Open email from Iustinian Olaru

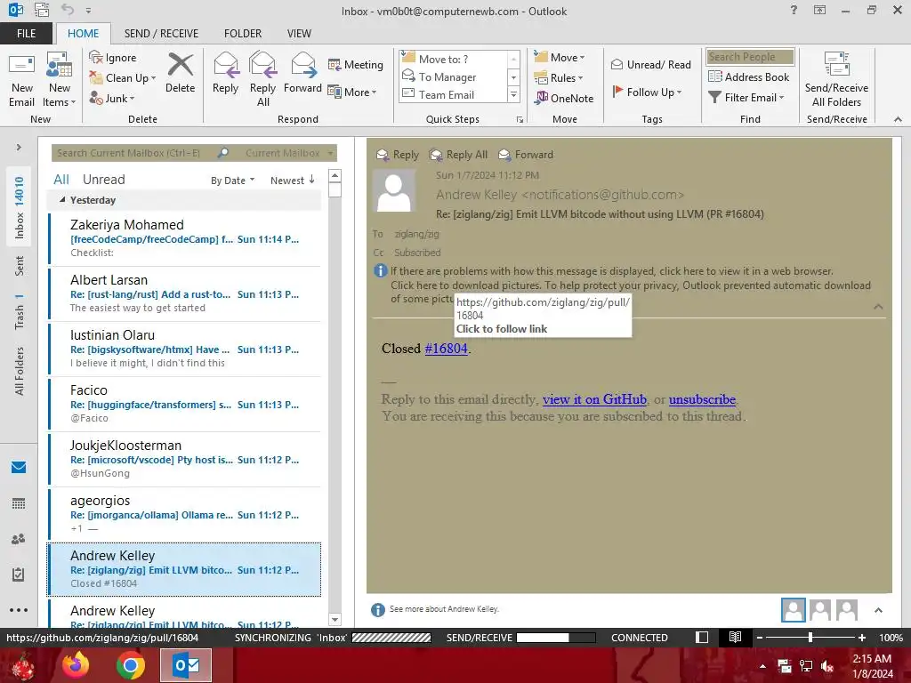[185, 349]
